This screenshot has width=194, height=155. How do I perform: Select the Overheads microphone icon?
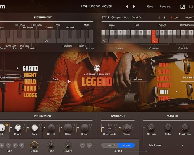(x=110, y=126)
